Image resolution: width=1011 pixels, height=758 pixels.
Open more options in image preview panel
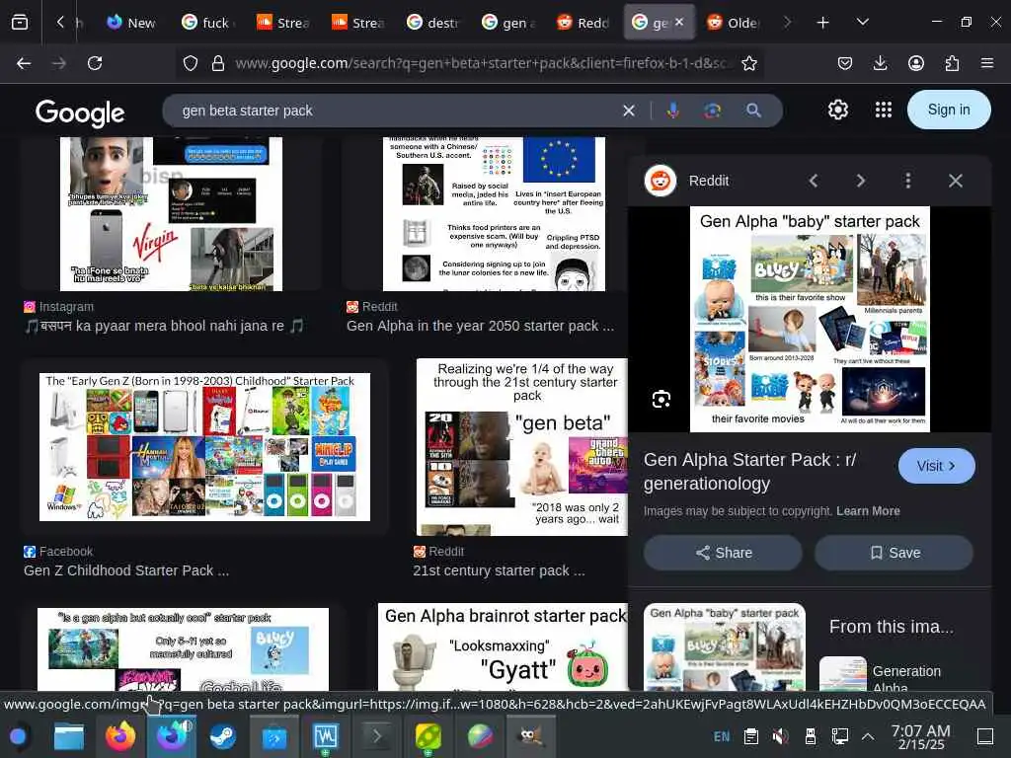click(x=908, y=181)
